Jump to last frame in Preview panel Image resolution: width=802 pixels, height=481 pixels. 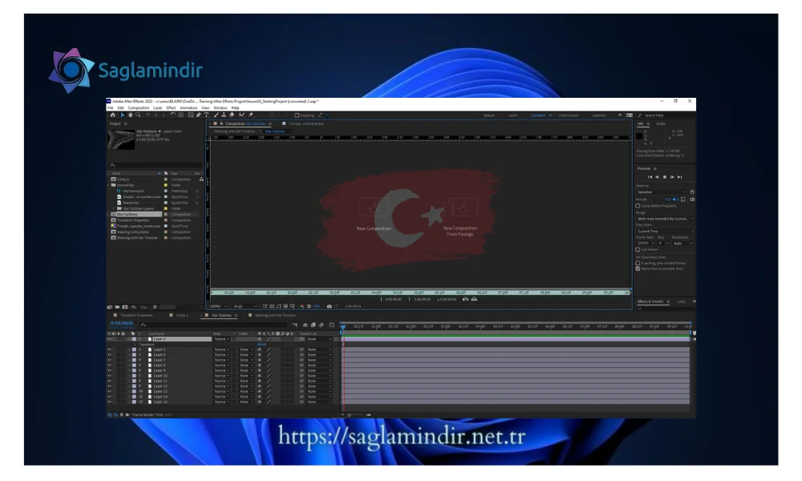679,177
